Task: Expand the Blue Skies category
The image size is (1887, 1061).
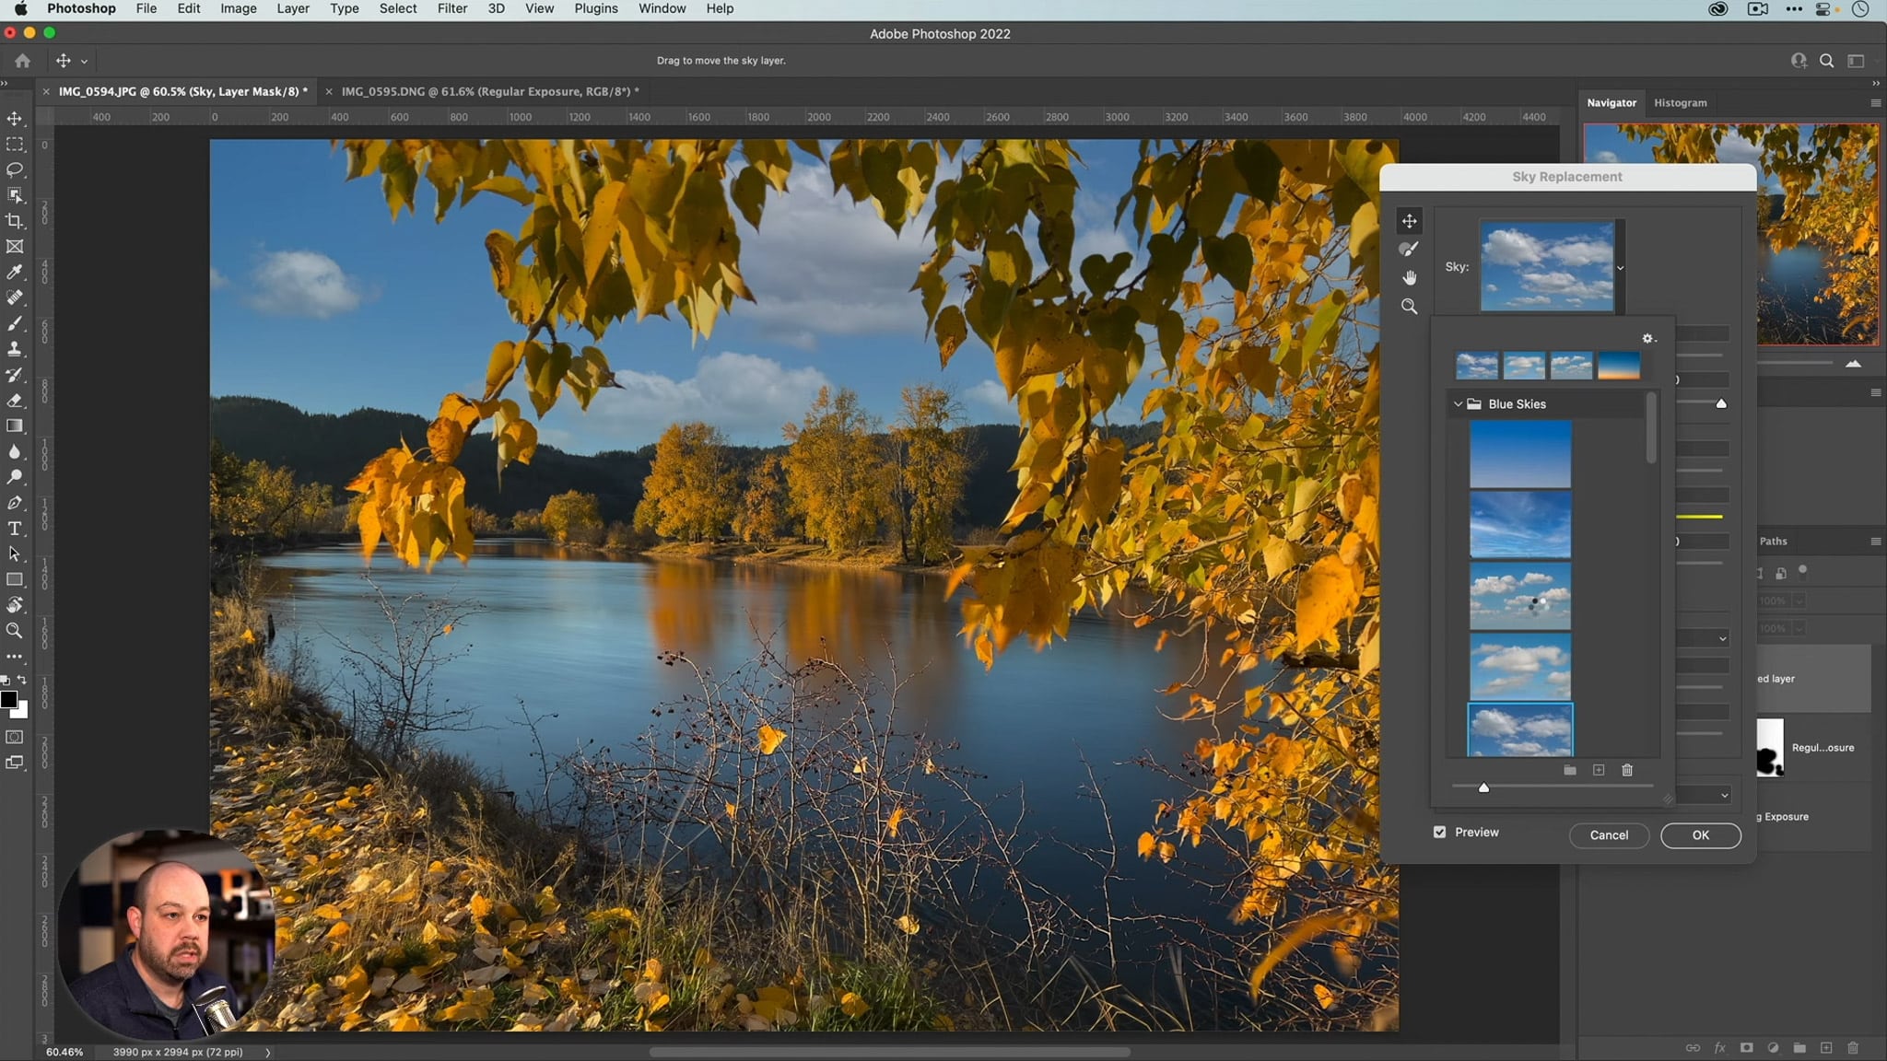Action: point(1458,402)
